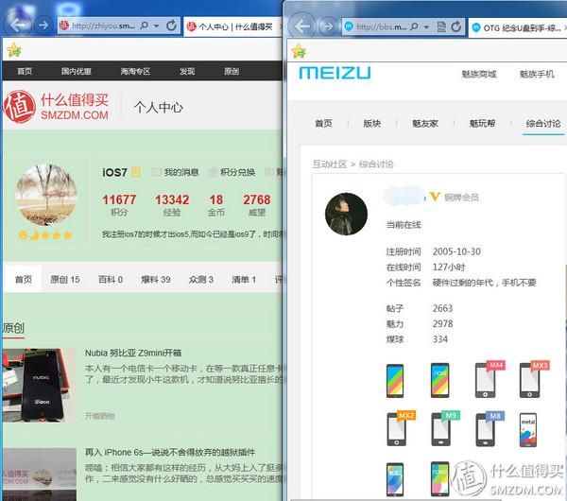Select the 众测 3 profile tab
567x501 pixels.
tap(201, 279)
